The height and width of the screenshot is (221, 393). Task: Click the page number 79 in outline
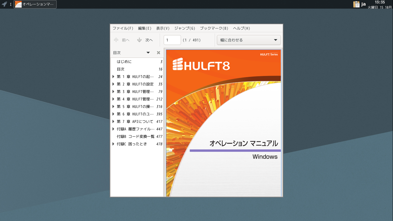point(160,92)
